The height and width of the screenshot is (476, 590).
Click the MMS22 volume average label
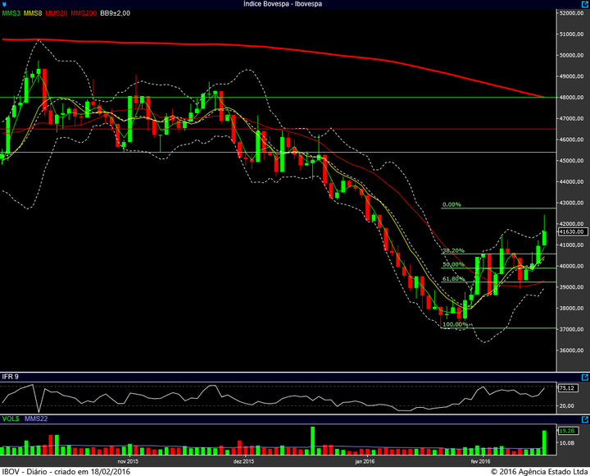point(36,419)
